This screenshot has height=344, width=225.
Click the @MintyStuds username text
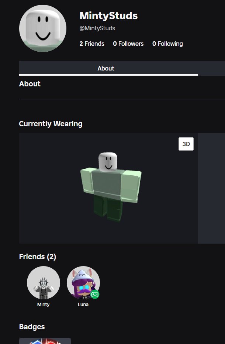pyautogui.click(x=97, y=28)
